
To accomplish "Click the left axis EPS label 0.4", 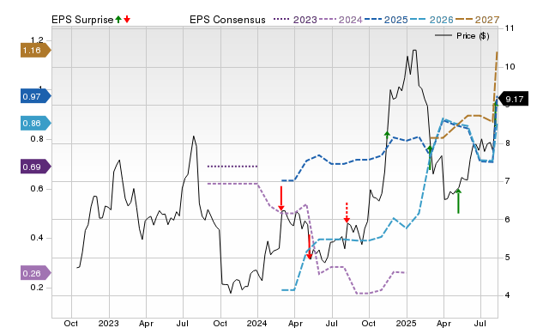I will [37, 238].
